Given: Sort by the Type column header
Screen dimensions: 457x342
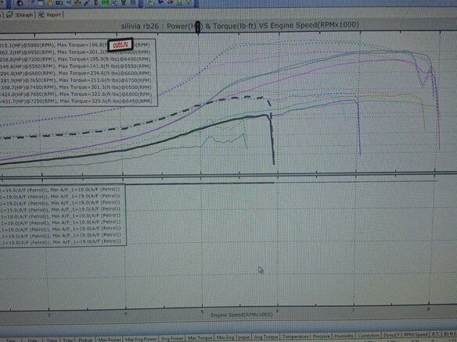Looking at the screenshot, I should pos(68,340).
